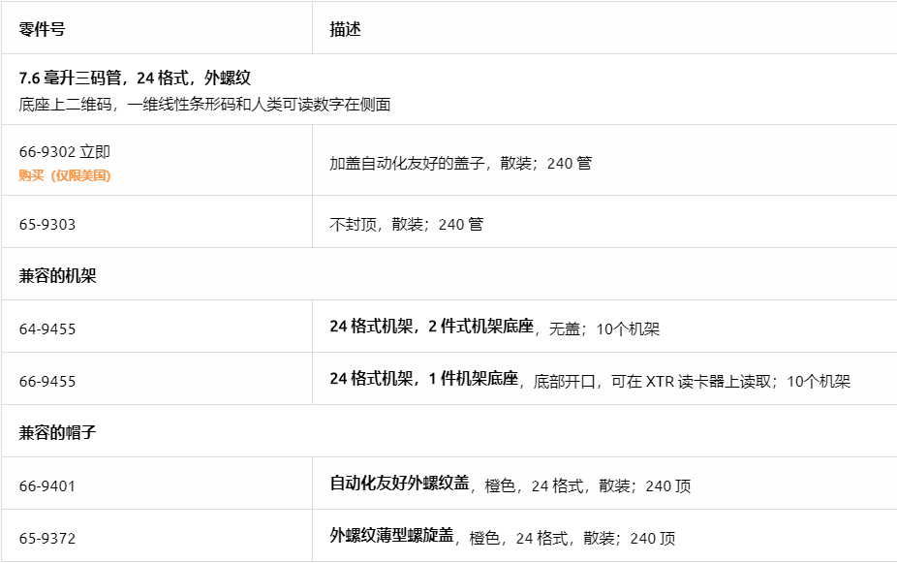Screen dimensions: 897x563
Task: Click the 描述 column header
Action: click(x=345, y=29)
